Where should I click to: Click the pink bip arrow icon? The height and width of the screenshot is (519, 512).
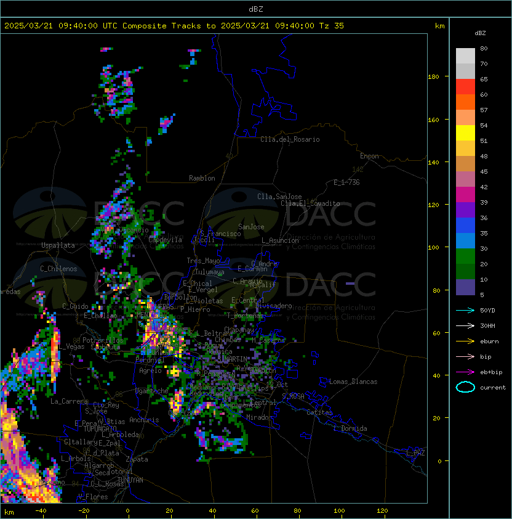pyautogui.click(x=465, y=356)
